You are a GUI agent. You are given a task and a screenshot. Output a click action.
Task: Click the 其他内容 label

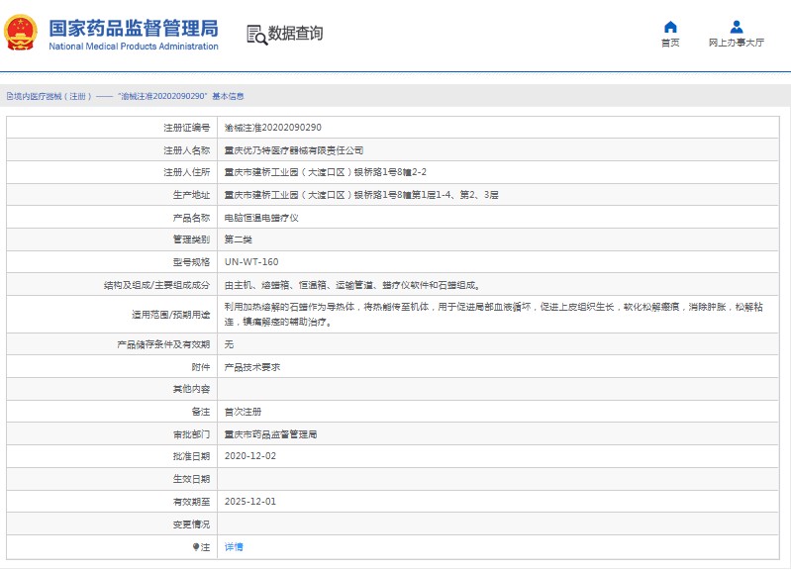(191, 389)
